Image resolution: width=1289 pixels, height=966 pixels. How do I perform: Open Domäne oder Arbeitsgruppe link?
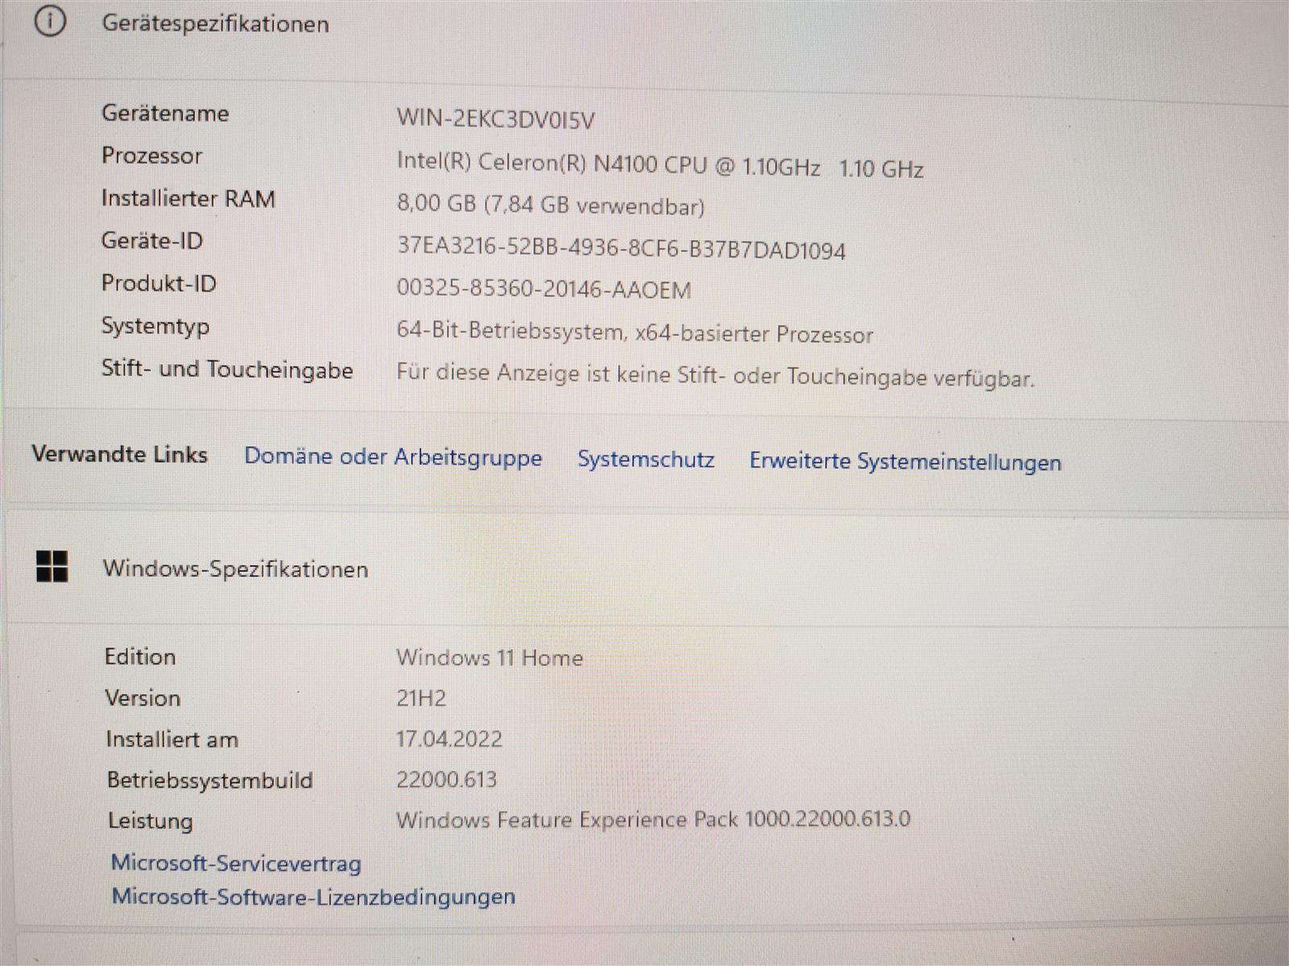point(393,457)
